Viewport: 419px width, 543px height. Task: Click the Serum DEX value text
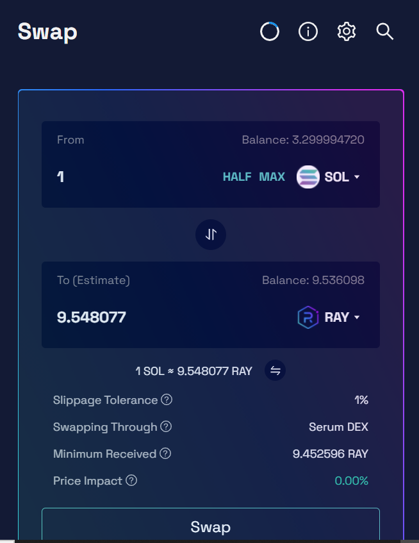pos(338,427)
